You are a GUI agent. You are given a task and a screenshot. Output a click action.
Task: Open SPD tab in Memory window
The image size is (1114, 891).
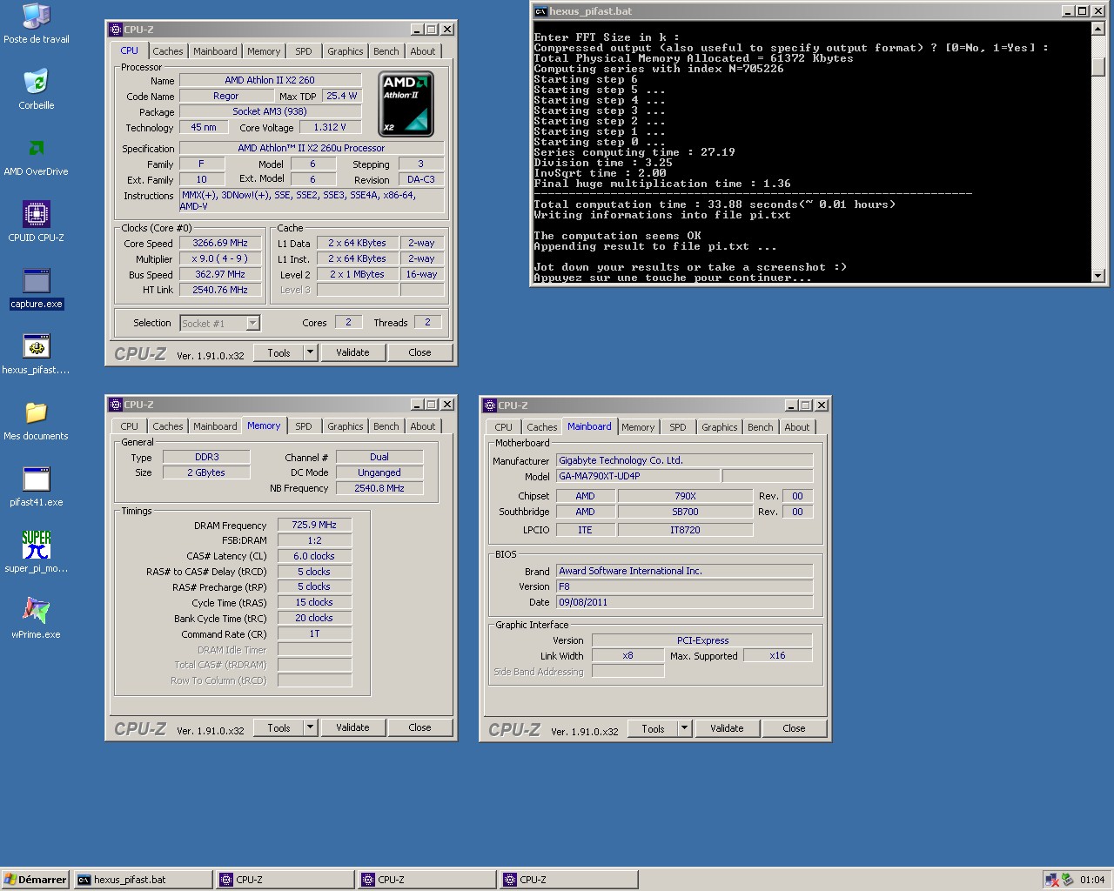tap(304, 426)
